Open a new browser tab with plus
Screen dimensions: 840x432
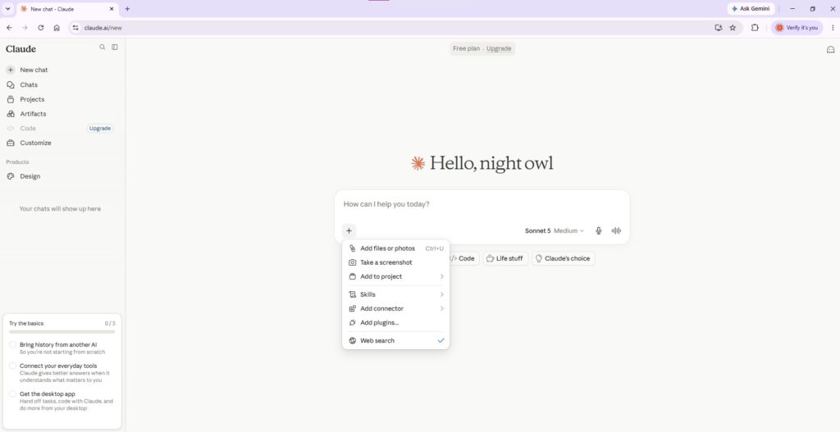[x=127, y=8]
